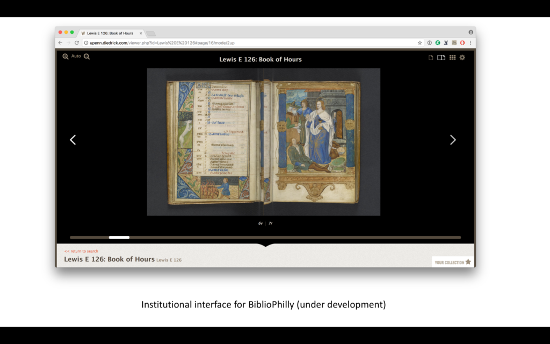Click the page navigation slider handle
Viewport: 550px width, 344px height.
tap(119, 237)
